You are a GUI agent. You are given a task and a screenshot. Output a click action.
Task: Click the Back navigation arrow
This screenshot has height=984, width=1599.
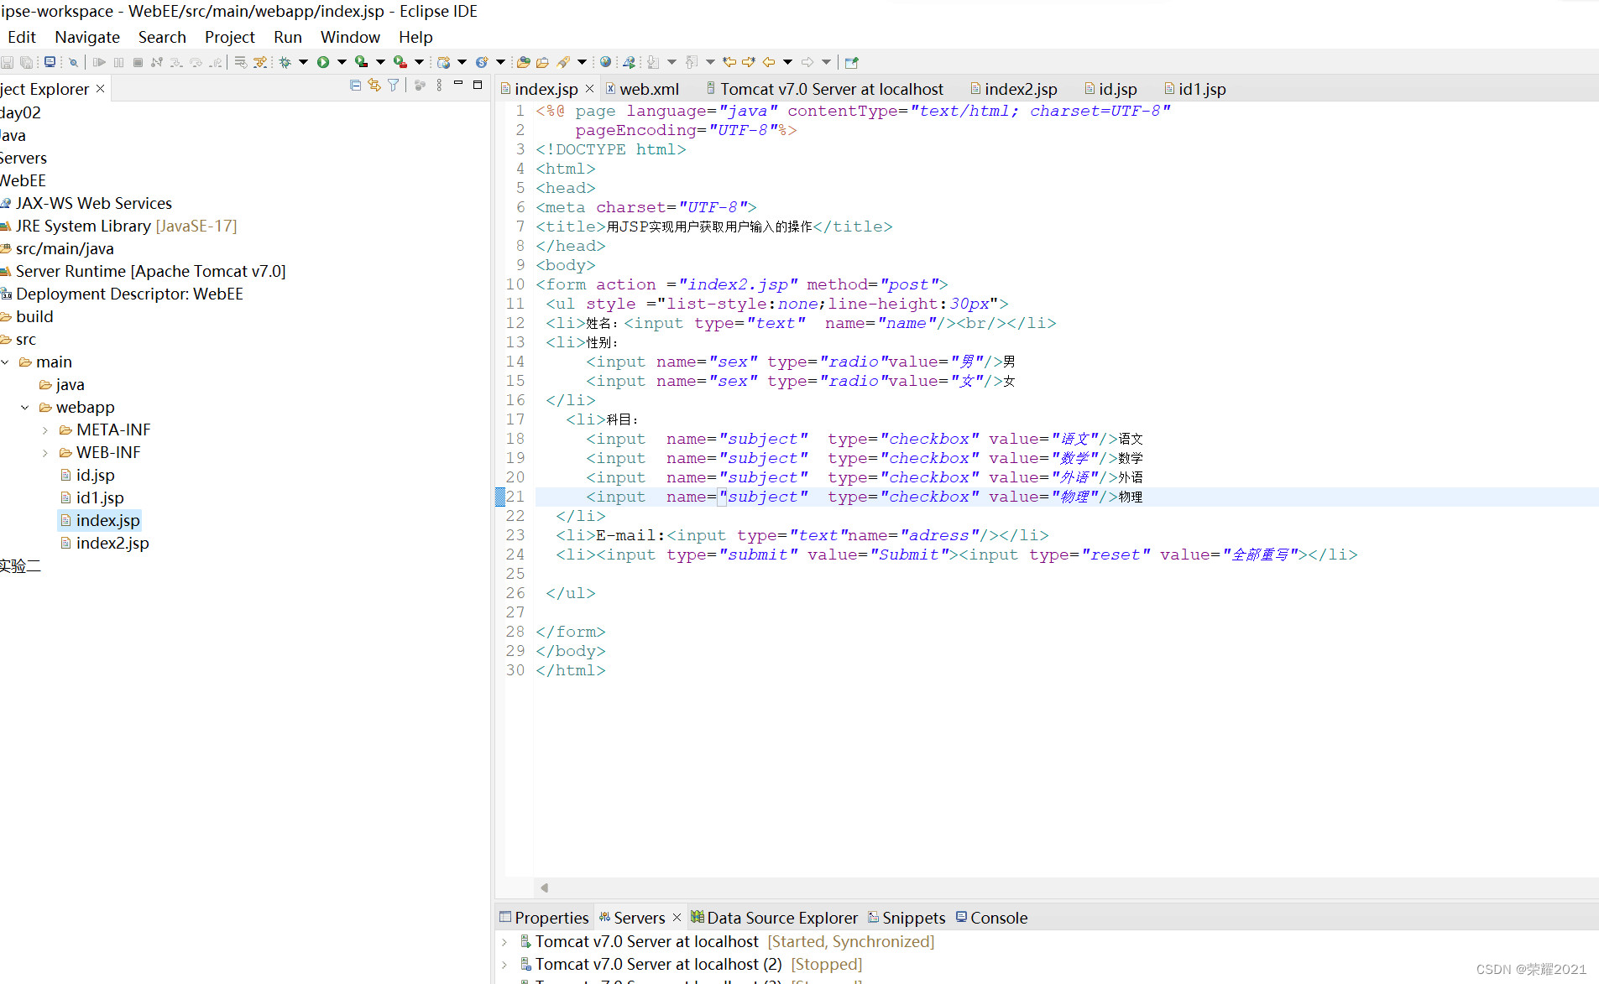(769, 62)
